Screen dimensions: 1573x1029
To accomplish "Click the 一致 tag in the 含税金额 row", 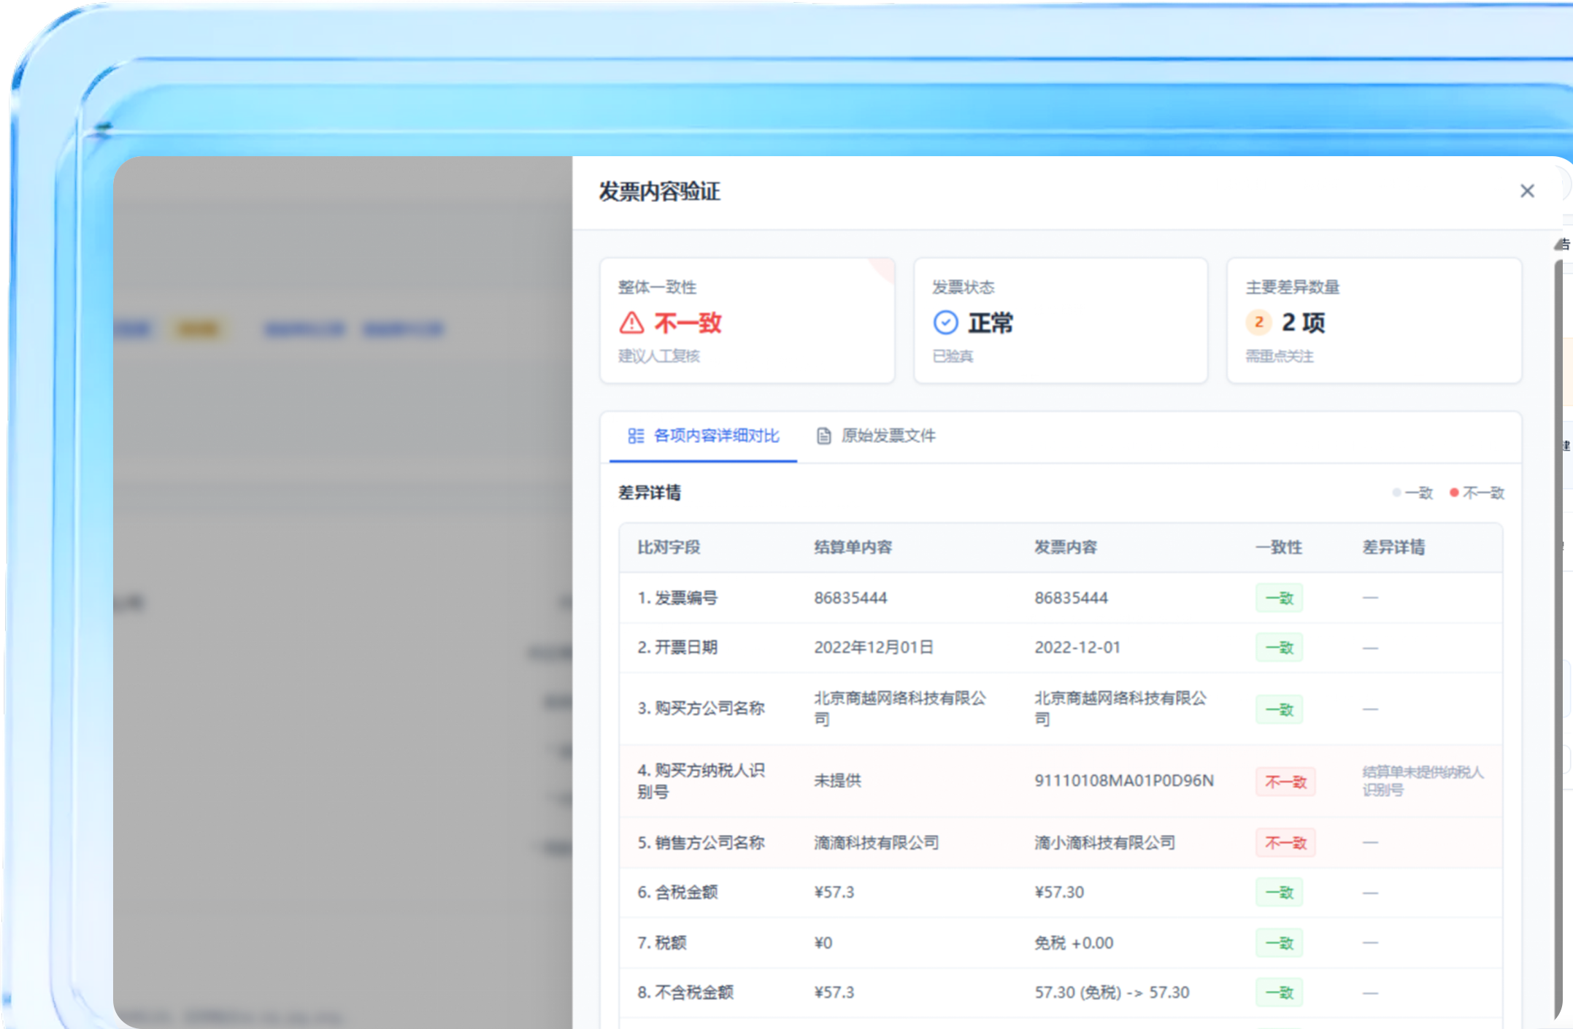I will click(1279, 893).
